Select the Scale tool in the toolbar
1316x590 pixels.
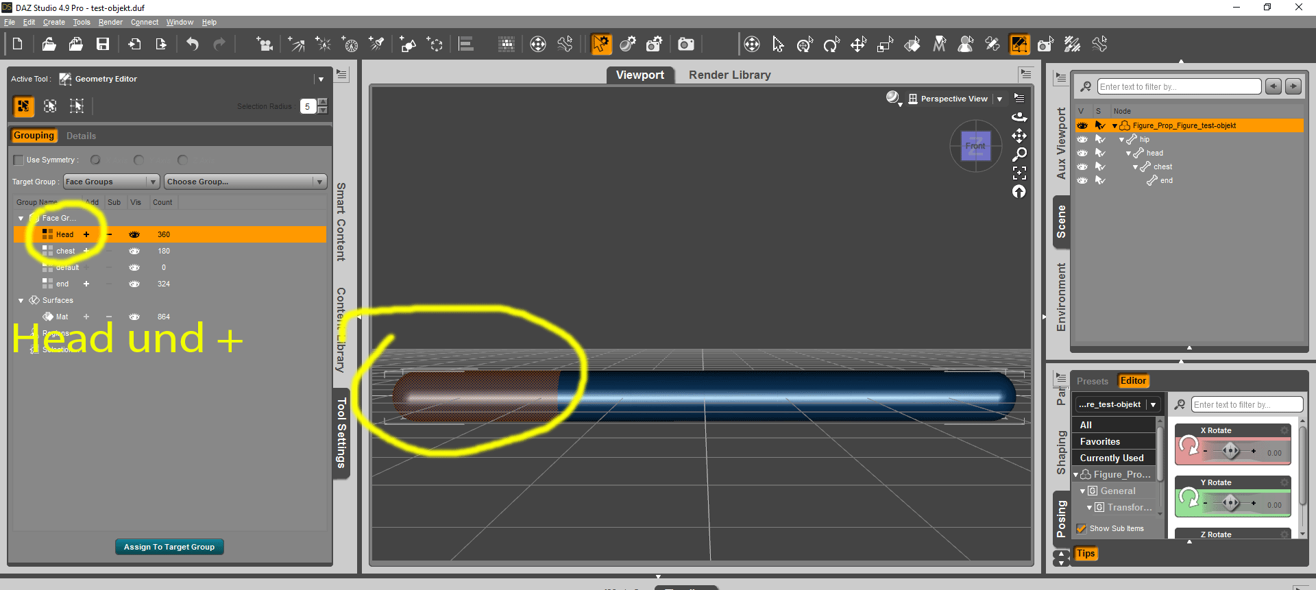tap(885, 45)
